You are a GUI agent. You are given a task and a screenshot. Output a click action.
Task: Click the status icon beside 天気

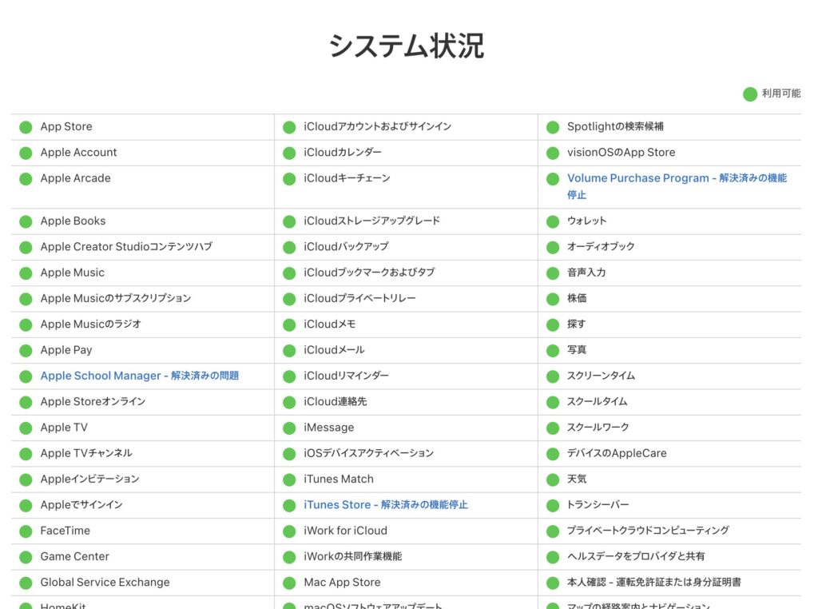(553, 480)
